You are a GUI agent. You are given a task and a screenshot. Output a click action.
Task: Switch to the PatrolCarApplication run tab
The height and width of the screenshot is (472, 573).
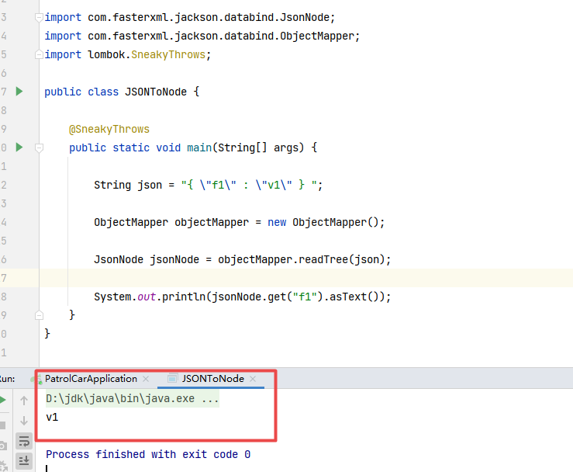click(x=91, y=379)
